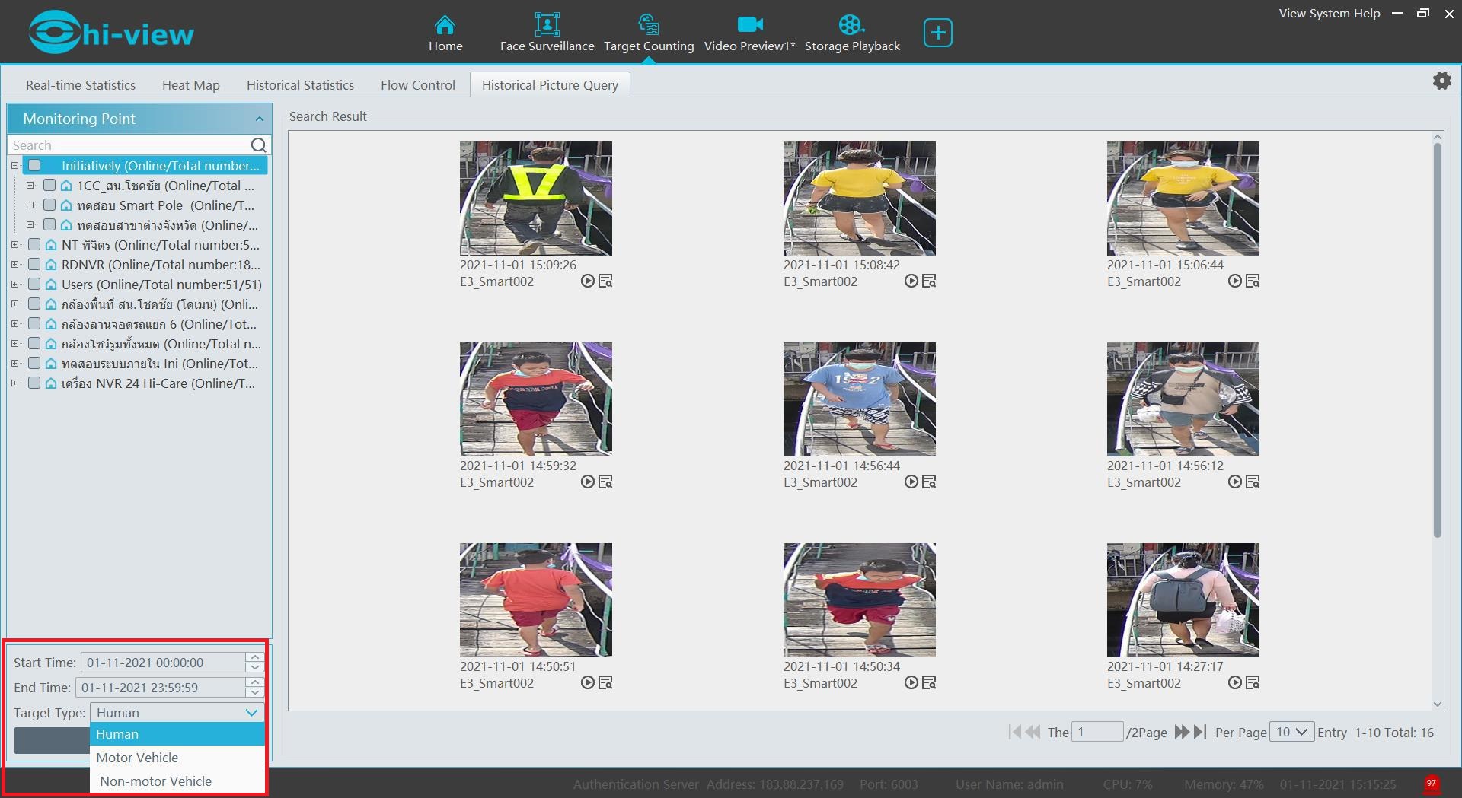Click the magnifier icon in the Monitoring Point search
The height and width of the screenshot is (798, 1462).
(x=258, y=145)
